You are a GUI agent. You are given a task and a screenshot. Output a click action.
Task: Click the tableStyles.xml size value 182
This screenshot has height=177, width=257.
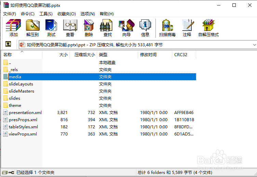click(64, 127)
